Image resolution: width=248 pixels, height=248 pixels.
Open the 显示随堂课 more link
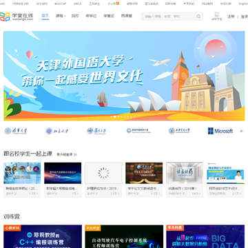tap(67, 154)
